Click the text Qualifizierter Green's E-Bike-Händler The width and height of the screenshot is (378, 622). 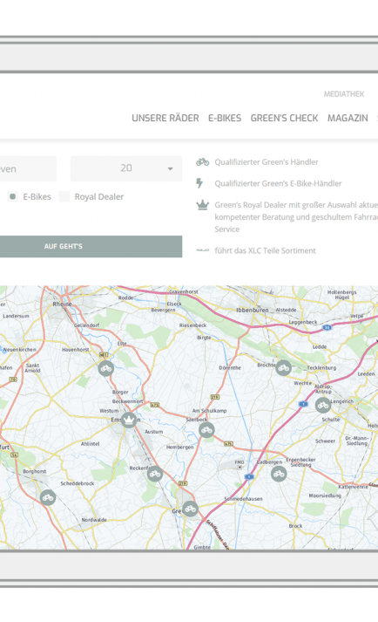[x=278, y=183]
